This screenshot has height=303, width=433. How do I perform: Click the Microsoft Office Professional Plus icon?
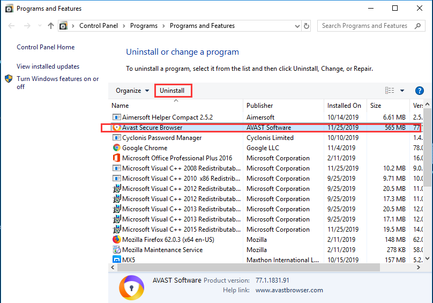(116, 158)
